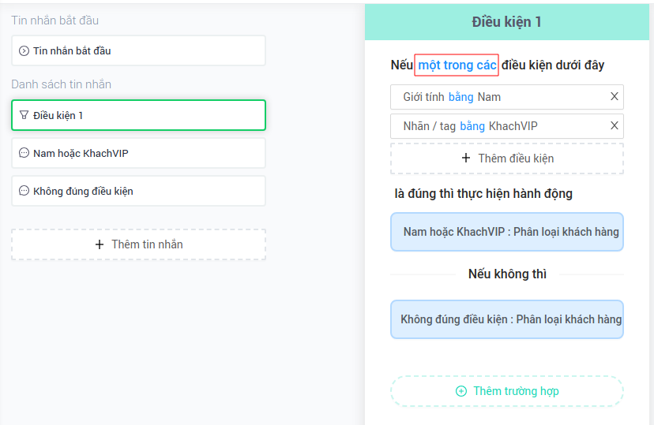Open the Nam hoặc KhachVIP message

(x=138, y=153)
